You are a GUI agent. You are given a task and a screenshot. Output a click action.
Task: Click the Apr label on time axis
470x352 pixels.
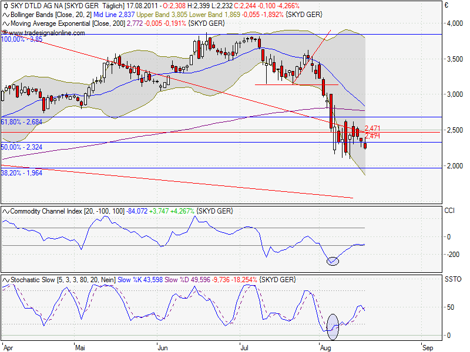point(8,348)
